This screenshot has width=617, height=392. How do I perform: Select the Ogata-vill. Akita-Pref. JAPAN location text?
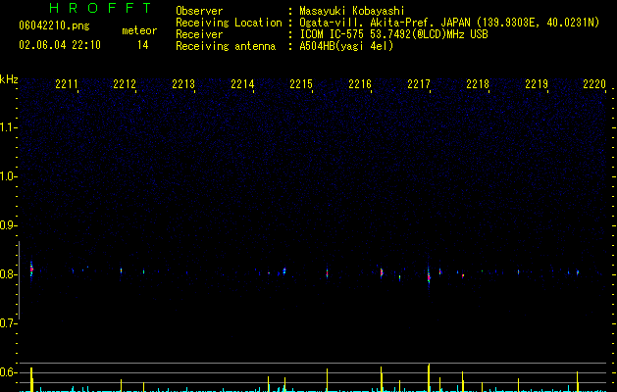[x=449, y=23]
